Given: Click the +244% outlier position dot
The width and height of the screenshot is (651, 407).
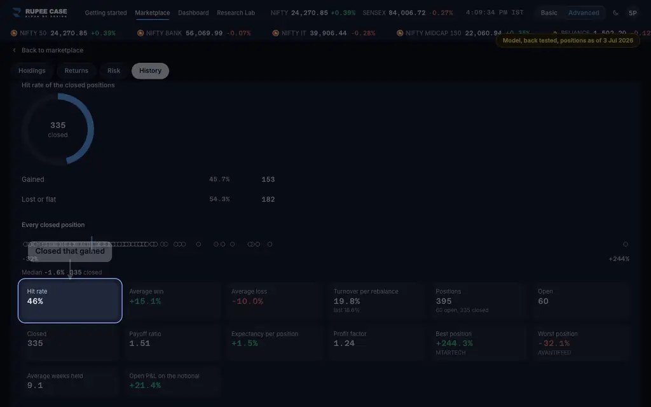Looking at the screenshot, I should click(x=626, y=244).
